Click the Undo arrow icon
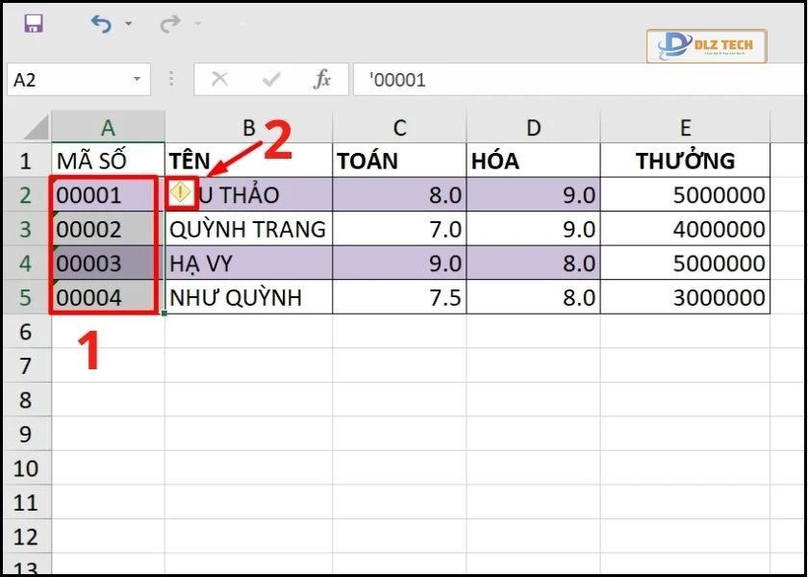Screen dimensions: 808x577 tap(101, 24)
